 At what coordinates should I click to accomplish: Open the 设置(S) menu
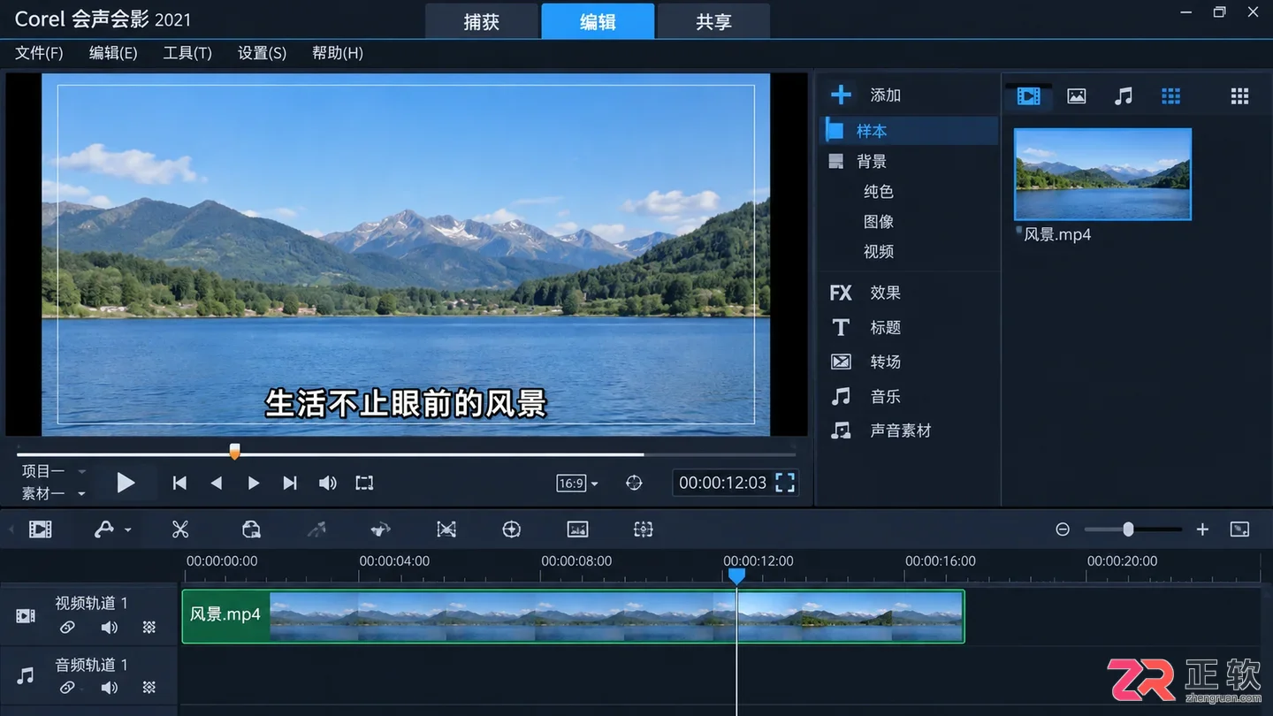263,53
